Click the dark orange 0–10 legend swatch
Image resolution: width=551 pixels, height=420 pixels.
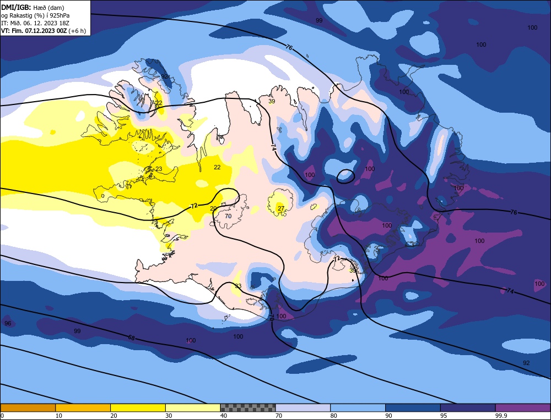coord(28,407)
